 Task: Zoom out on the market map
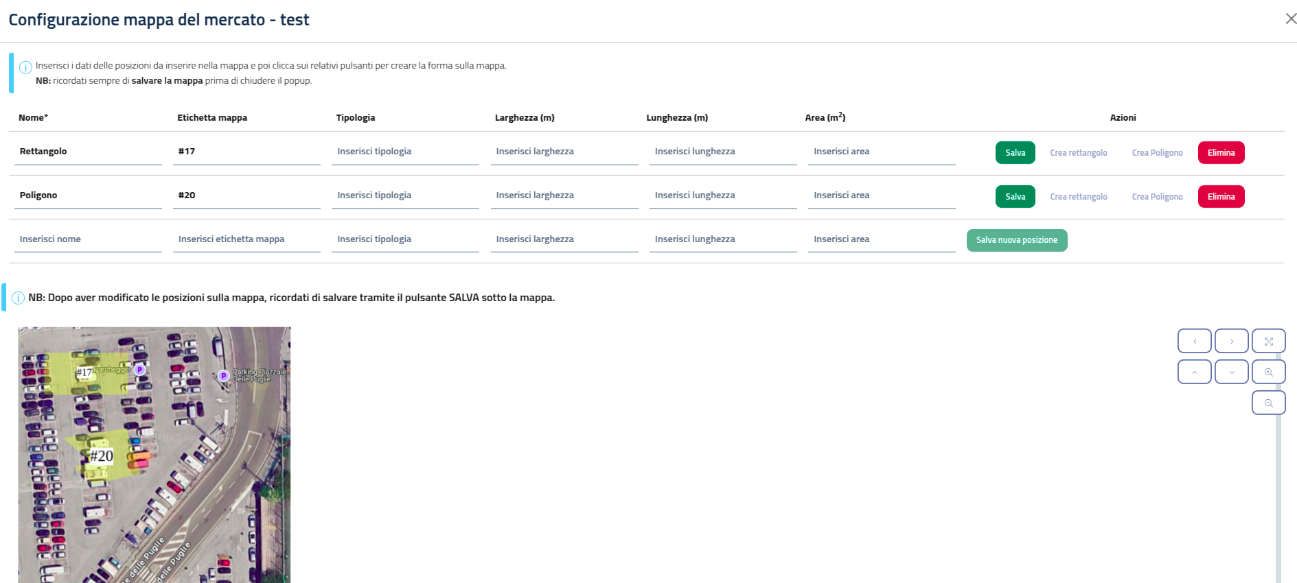tap(1268, 403)
